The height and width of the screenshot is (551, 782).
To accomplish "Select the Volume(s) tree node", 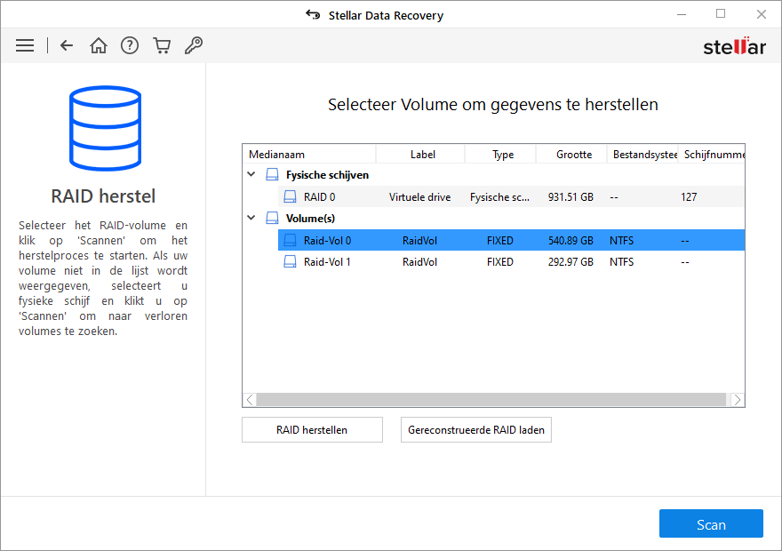I will (310, 219).
